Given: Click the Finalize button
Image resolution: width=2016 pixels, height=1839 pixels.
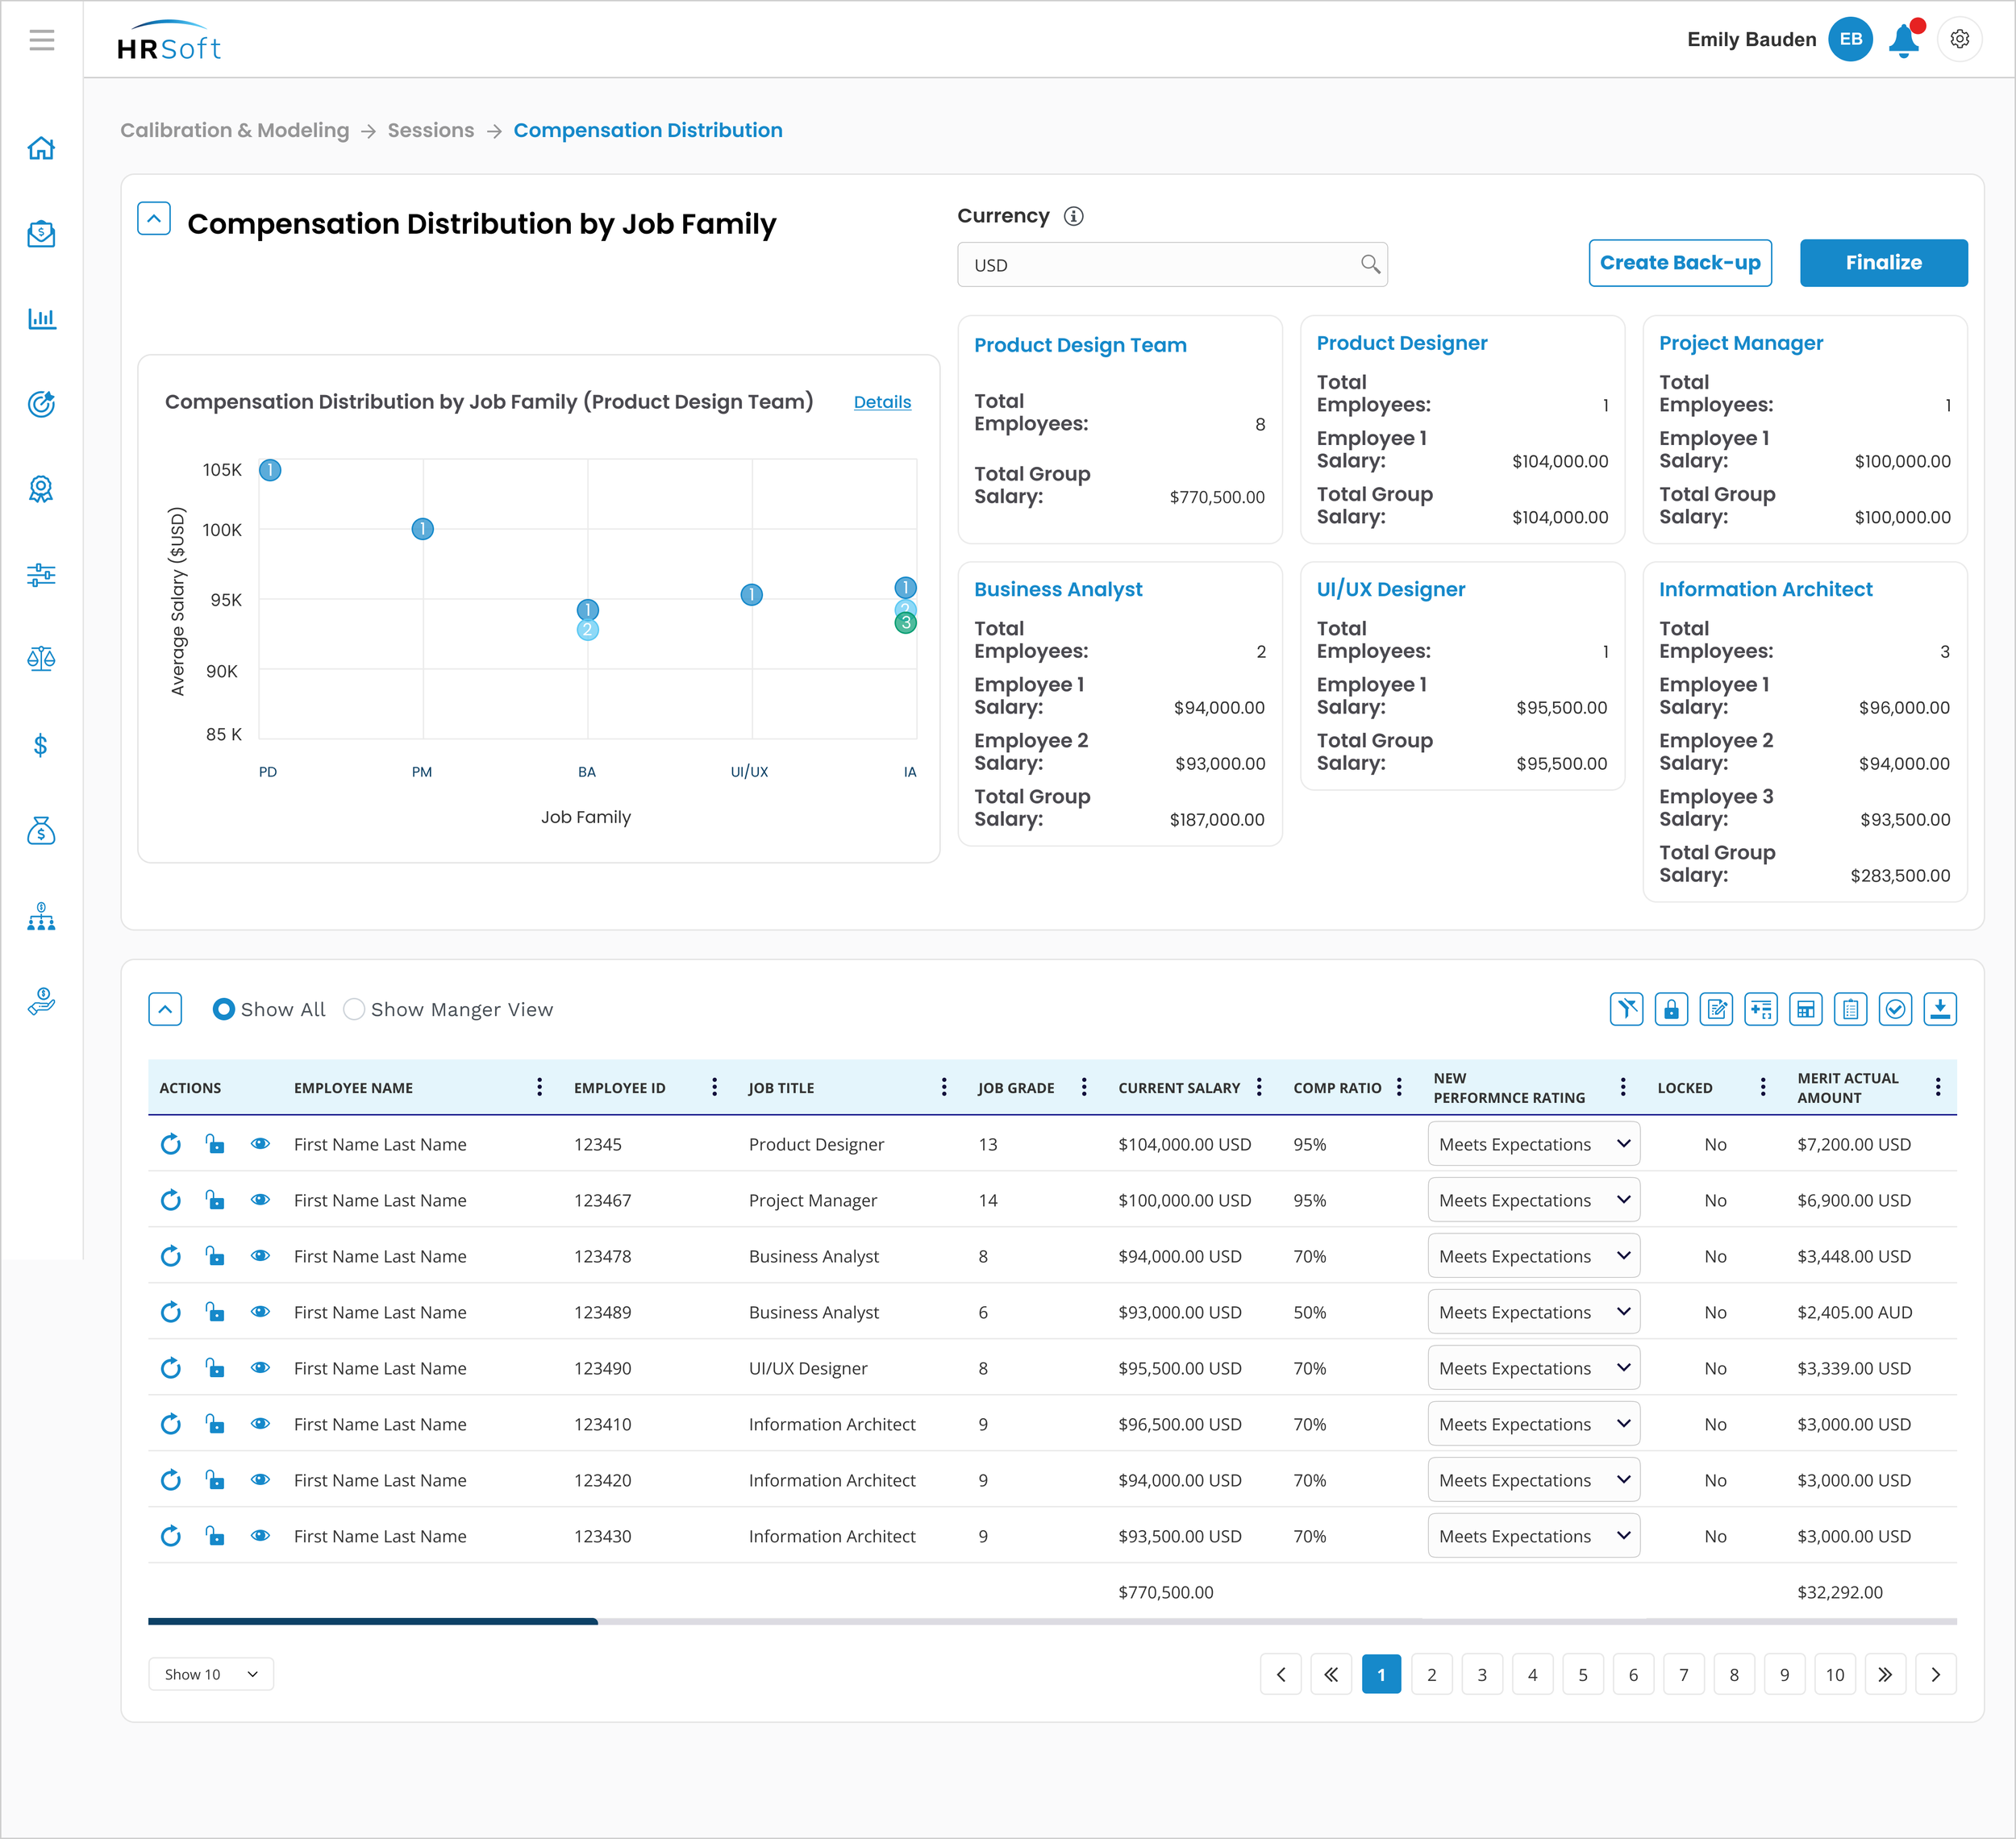Looking at the screenshot, I should 1883,263.
